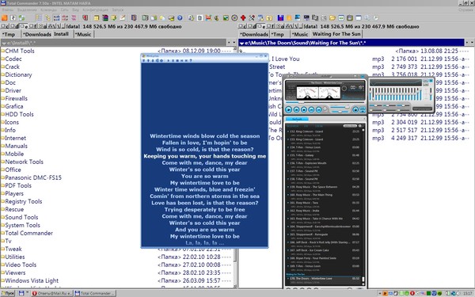Click the yellow box with green arrow icon
The width and height of the screenshot is (475, 297).
113,18
